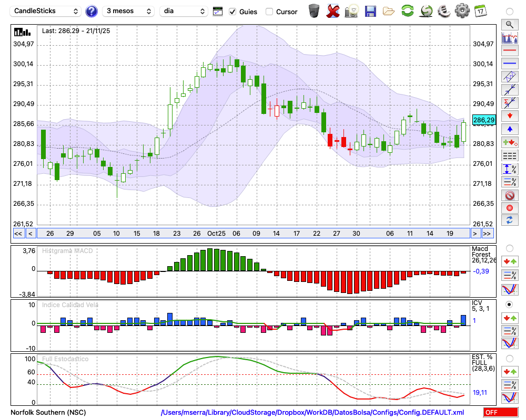Select the red horizontal line drawing tool

point(509,51)
